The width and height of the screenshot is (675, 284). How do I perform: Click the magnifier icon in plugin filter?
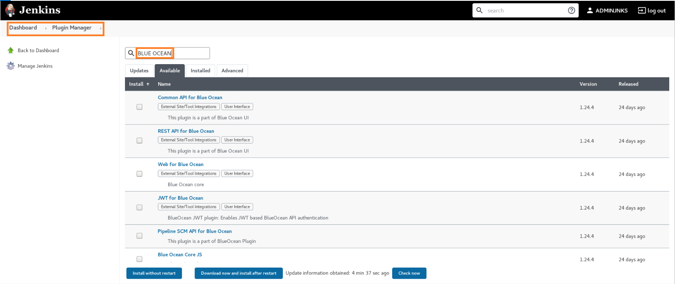click(x=131, y=53)
